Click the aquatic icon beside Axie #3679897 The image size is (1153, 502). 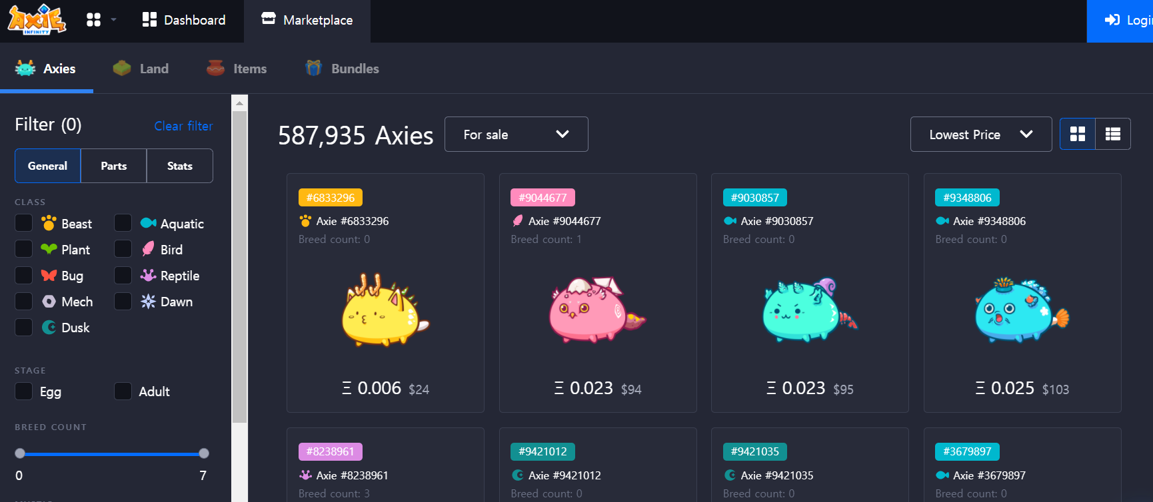coord(942,475)
